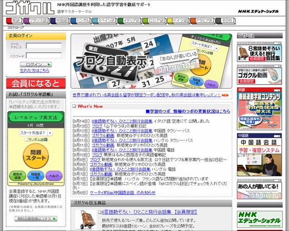This screenshot has height=231, width=289.
Task: Click the green 現在の成績 button
Action: 17,176
